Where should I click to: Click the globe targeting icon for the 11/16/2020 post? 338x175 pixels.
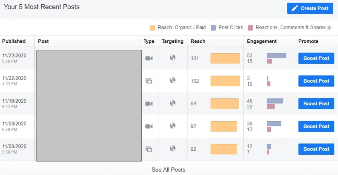tap(172, 103)
